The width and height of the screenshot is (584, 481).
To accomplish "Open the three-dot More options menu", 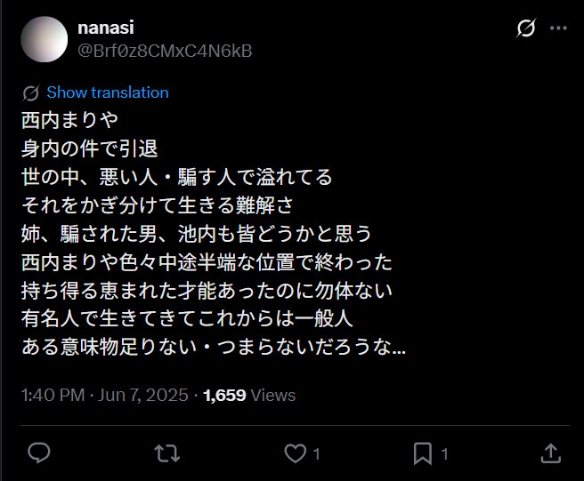I will (x=558, y=28).
